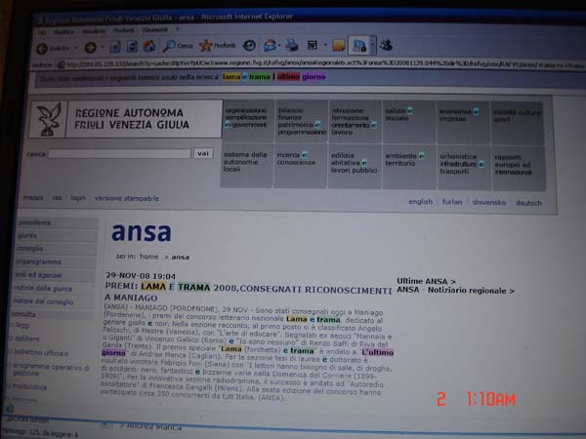
Task: Open società cultura sport section
Action: click(x=518, y=123)
